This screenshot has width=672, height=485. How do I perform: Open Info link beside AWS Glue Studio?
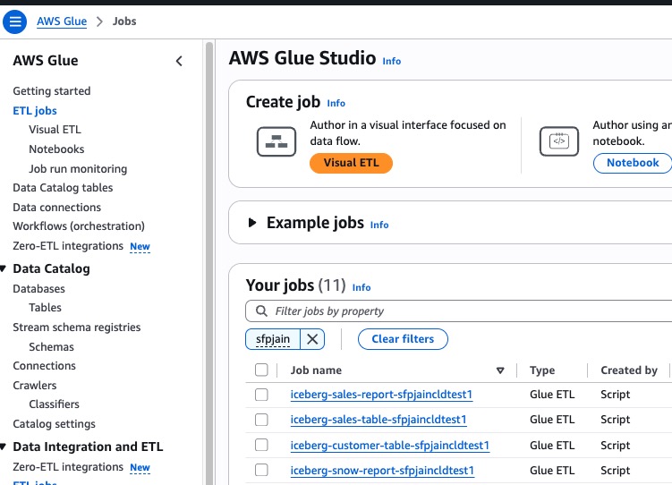click(392, 61)
